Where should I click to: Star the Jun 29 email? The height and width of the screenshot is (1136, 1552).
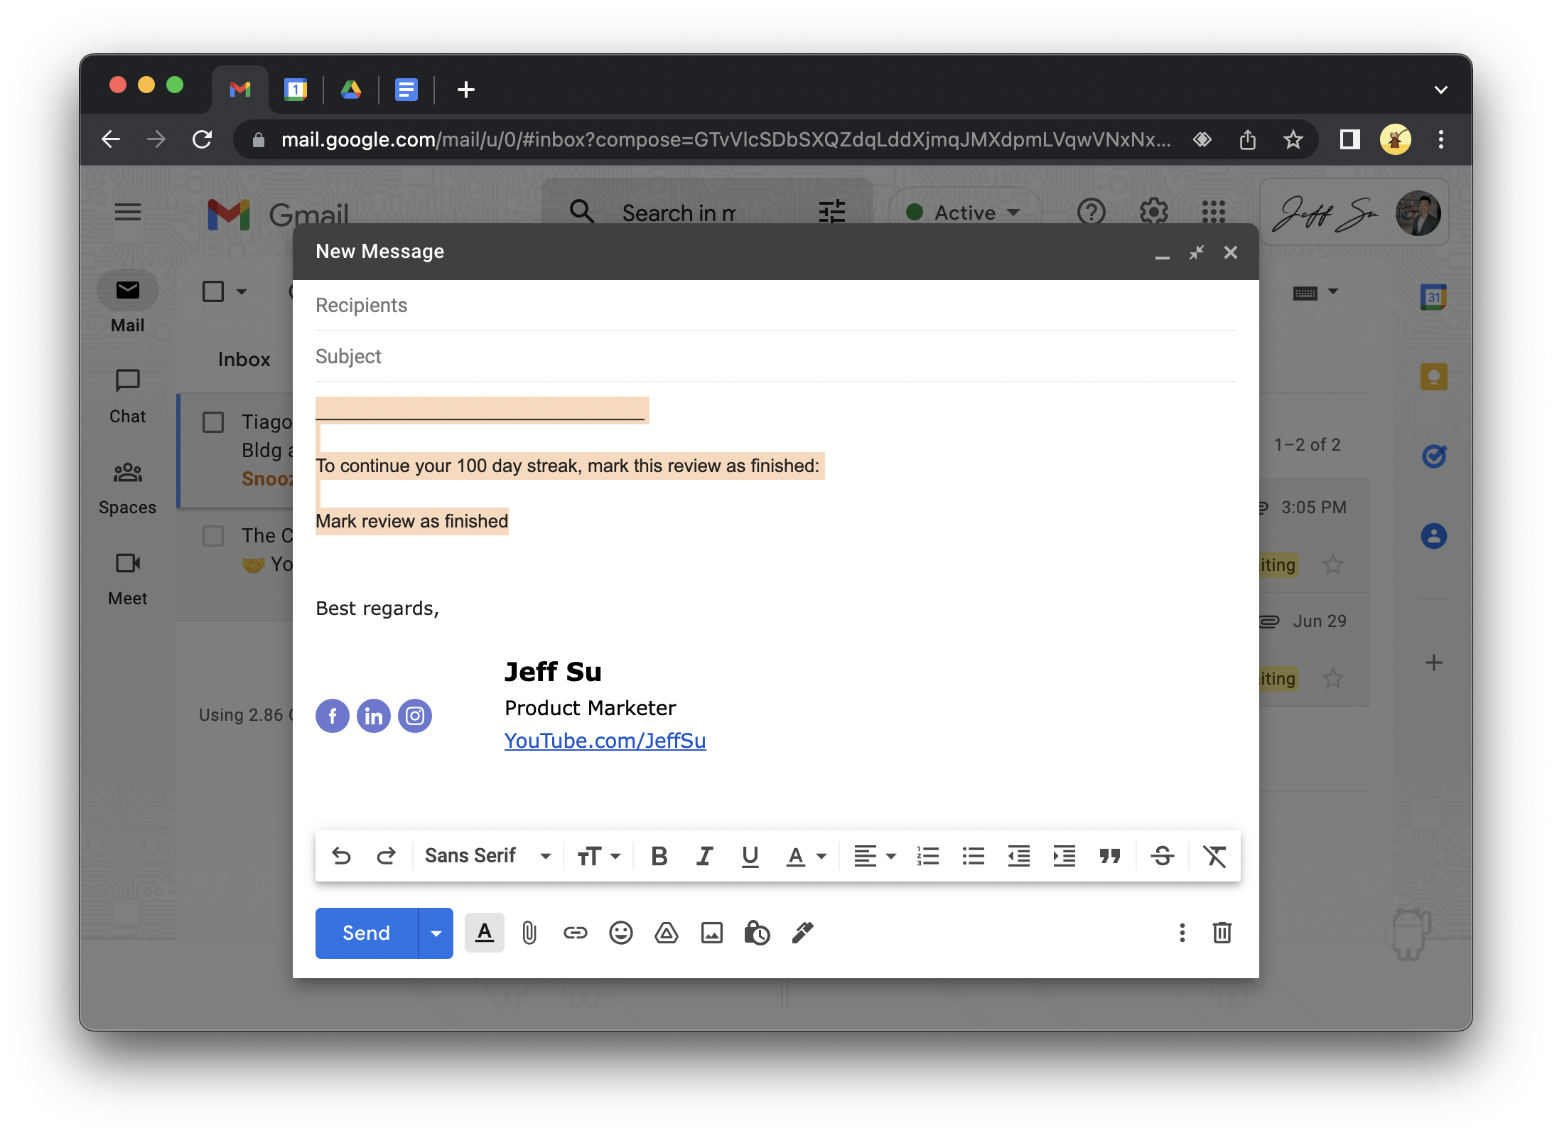click(1332, 678)
